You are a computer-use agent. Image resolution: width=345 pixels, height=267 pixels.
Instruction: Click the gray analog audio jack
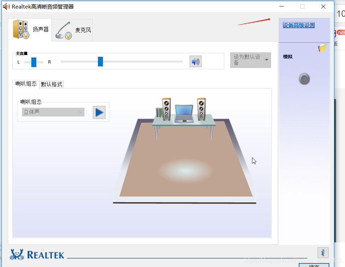pos(304,79)
